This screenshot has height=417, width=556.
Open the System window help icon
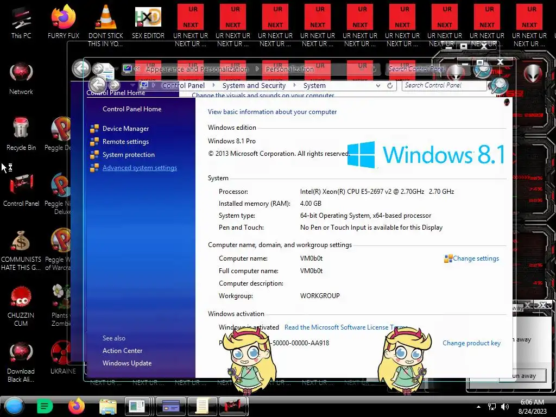[507, 103]
